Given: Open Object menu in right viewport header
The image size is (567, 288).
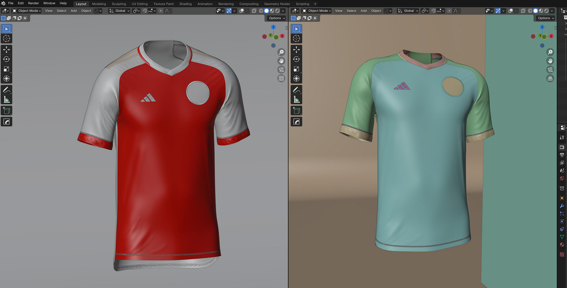Looking at the screenshot, I should tap(376, 11).
